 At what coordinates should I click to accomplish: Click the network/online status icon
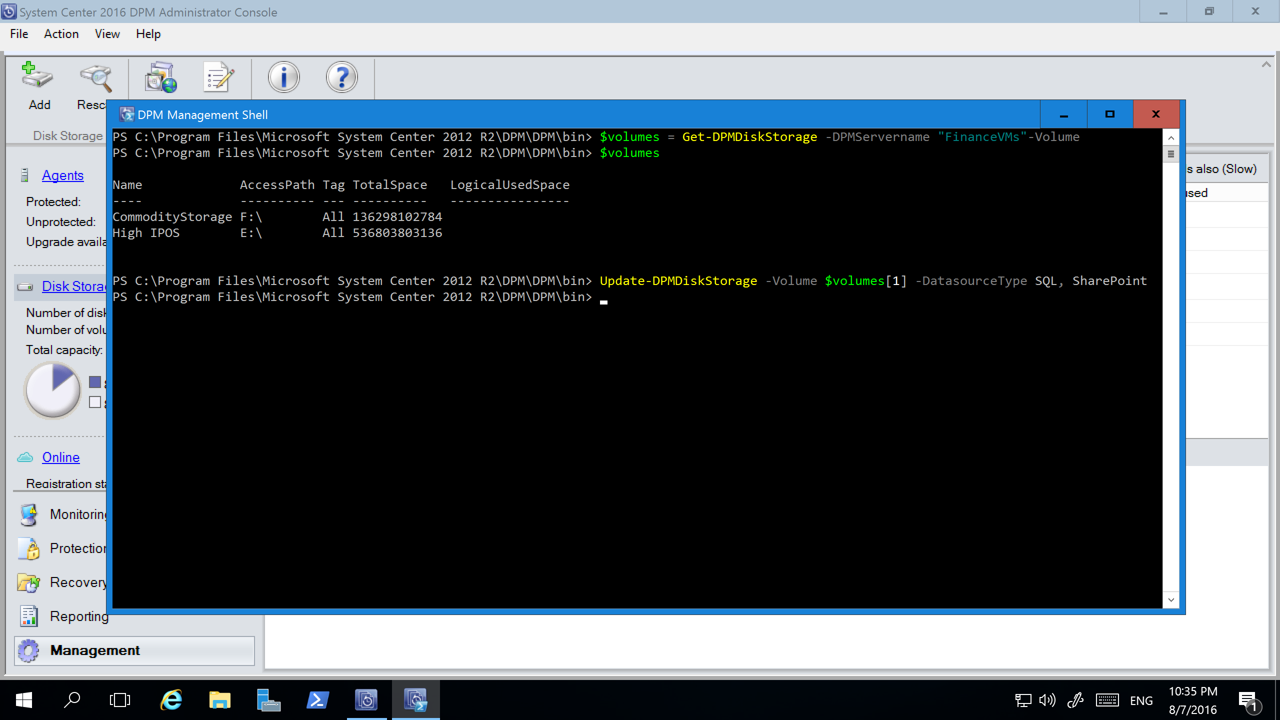point(1022,700)
